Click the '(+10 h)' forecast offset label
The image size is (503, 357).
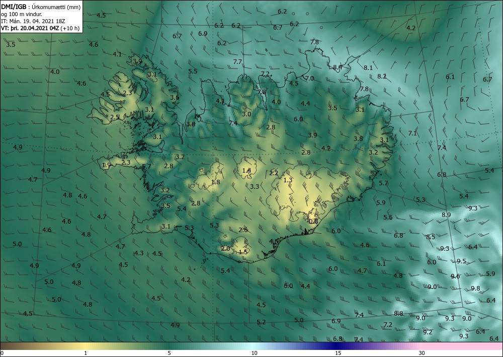point(70,28)
